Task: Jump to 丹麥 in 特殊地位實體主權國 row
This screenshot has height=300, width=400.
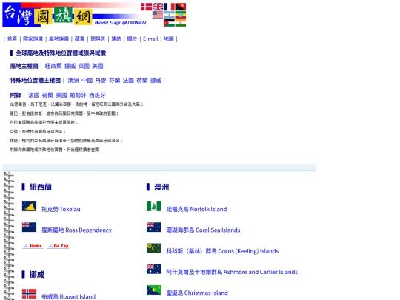Action: coord(101,80)
